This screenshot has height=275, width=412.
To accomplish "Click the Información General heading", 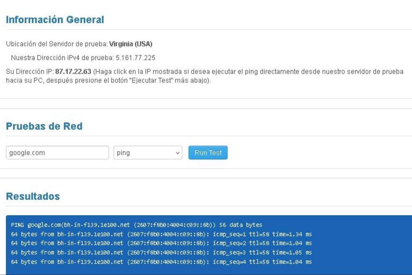I will click(x=55, y=20).
